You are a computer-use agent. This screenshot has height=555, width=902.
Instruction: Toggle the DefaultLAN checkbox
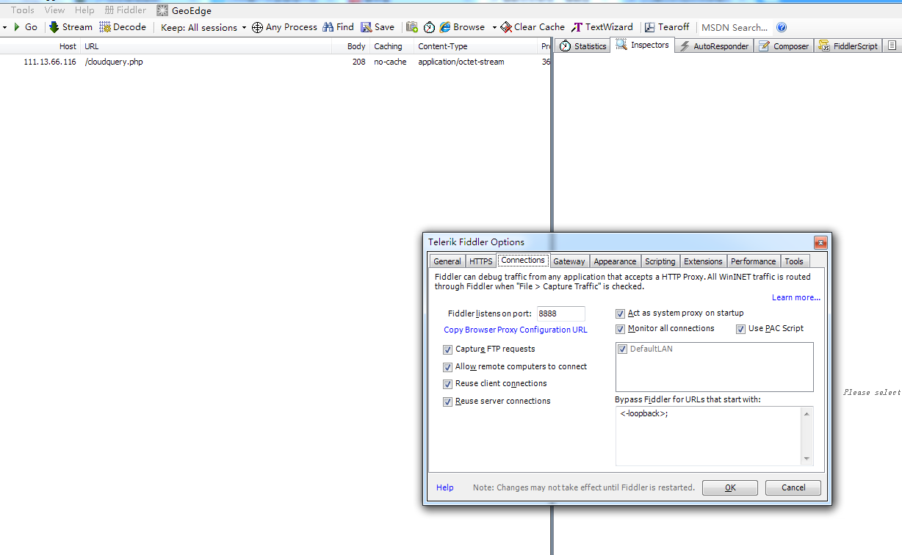pyautogui.click(x=623, y=349)
